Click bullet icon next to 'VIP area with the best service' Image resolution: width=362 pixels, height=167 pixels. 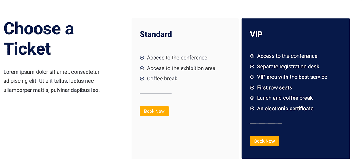(x=252, y=77)
